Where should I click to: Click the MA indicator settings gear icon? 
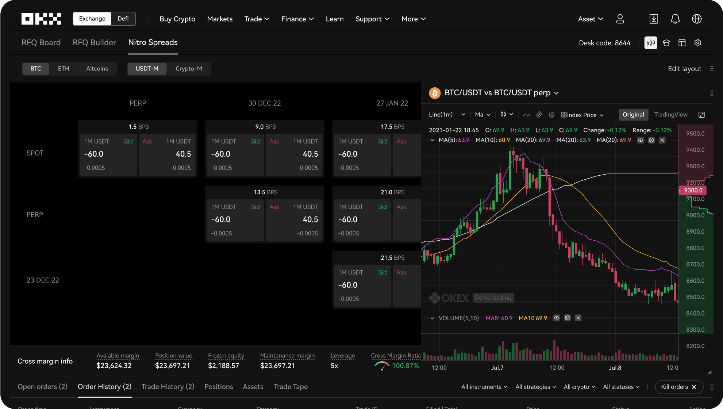point(652,140)
